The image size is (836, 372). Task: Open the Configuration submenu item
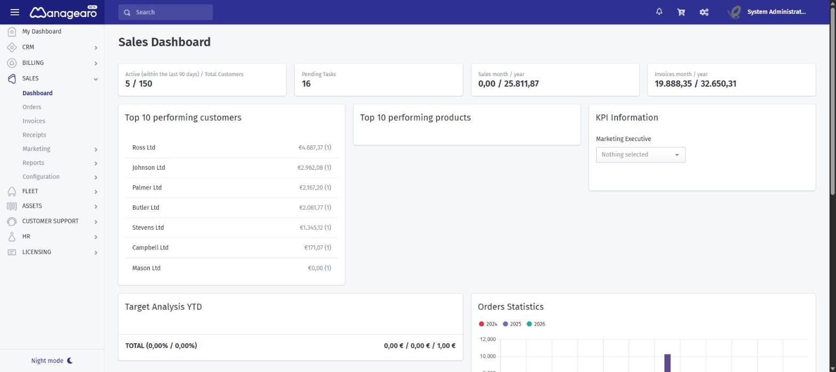[41, 177]
